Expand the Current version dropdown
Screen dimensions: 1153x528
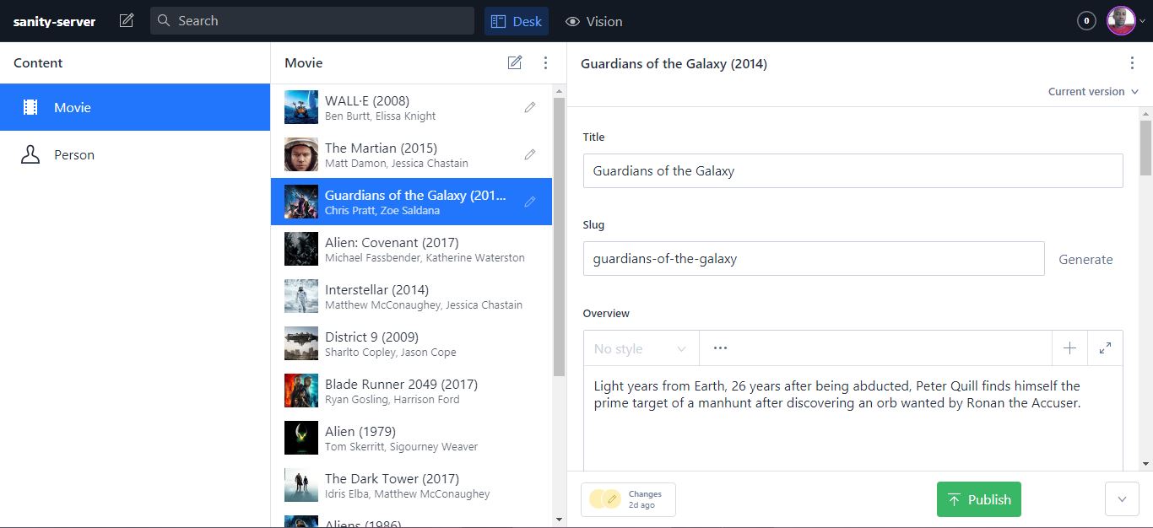[x=1093, y=91]
